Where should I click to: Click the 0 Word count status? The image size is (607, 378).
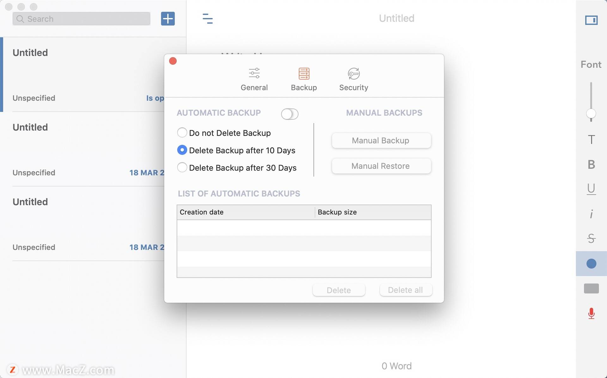(396, 366)
